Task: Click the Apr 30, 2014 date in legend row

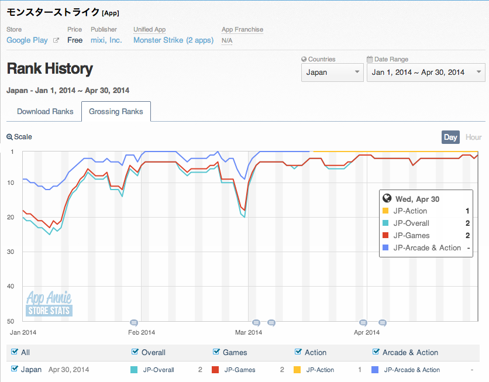Action: click(x=68, y=370)
